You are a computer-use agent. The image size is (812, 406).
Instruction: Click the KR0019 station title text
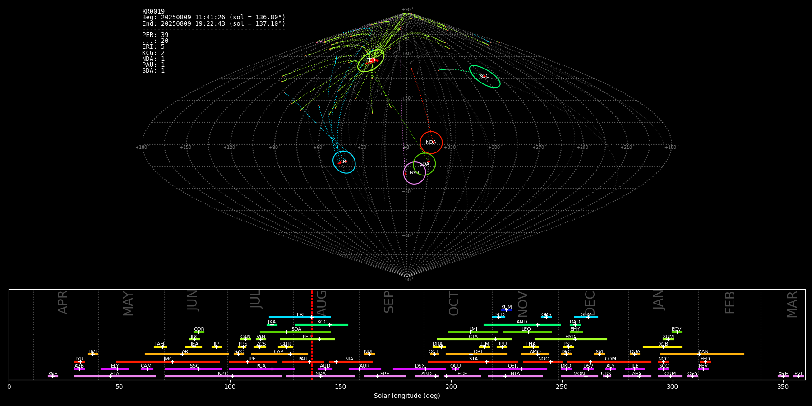click(x=153, y=12)
